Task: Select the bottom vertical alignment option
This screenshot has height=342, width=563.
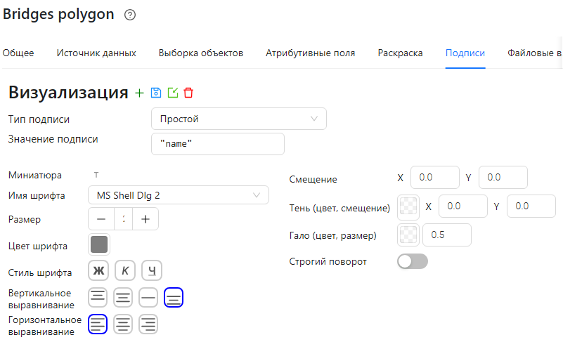Action: coord(174,298)
